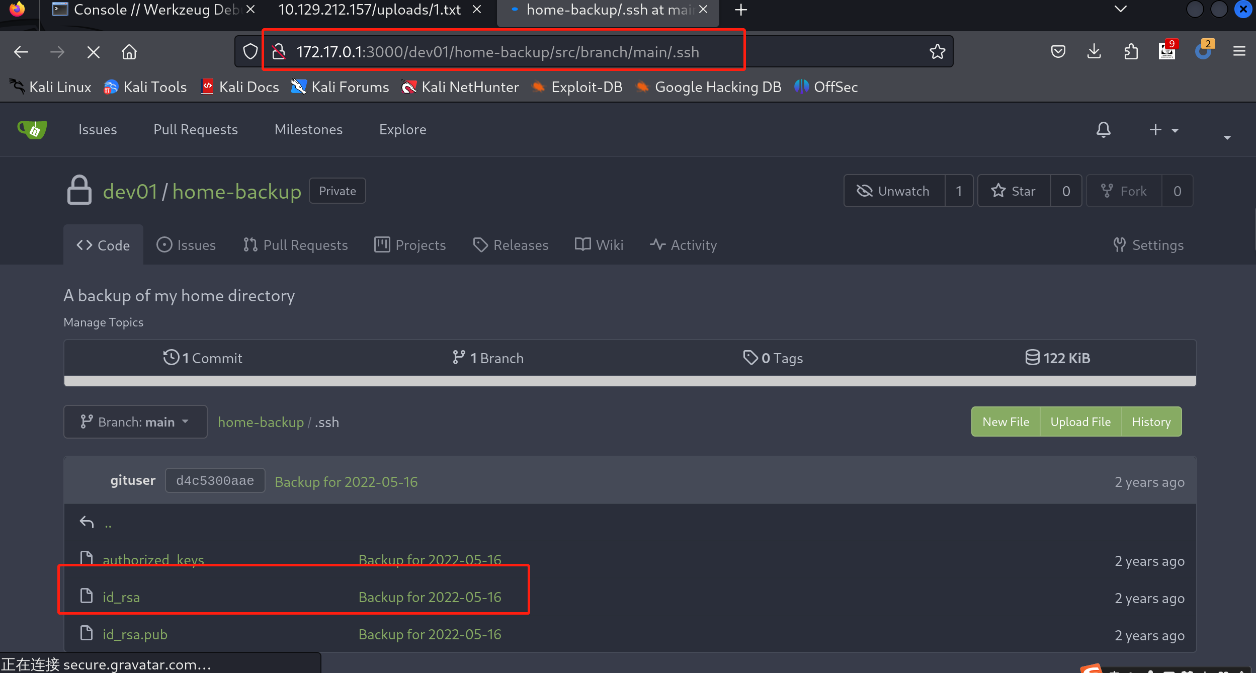1256x673 pixels.
Task: Open the Firefox hamburger menu
Action: point(1239,52)
